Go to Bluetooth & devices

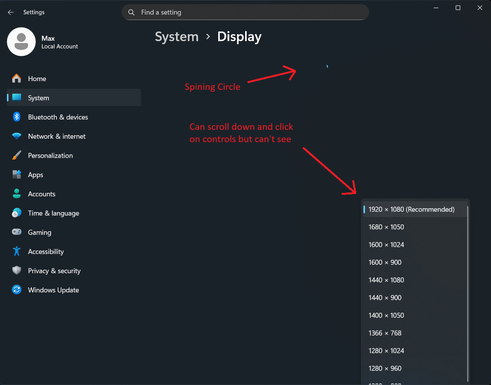click(x=74, y=117)
